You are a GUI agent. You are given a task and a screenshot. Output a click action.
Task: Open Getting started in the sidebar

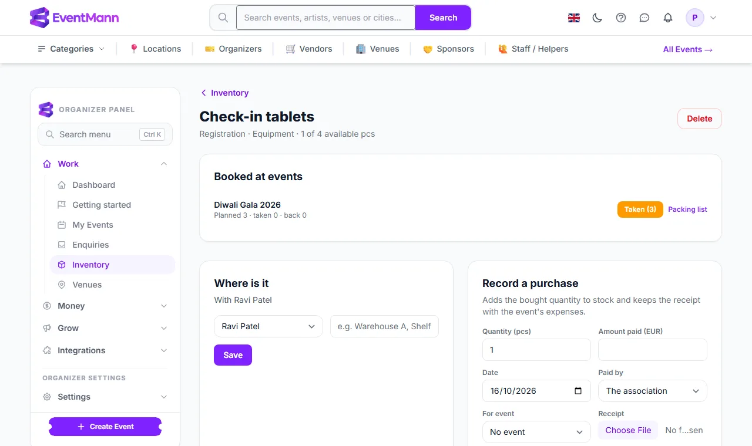coord(112,205)
